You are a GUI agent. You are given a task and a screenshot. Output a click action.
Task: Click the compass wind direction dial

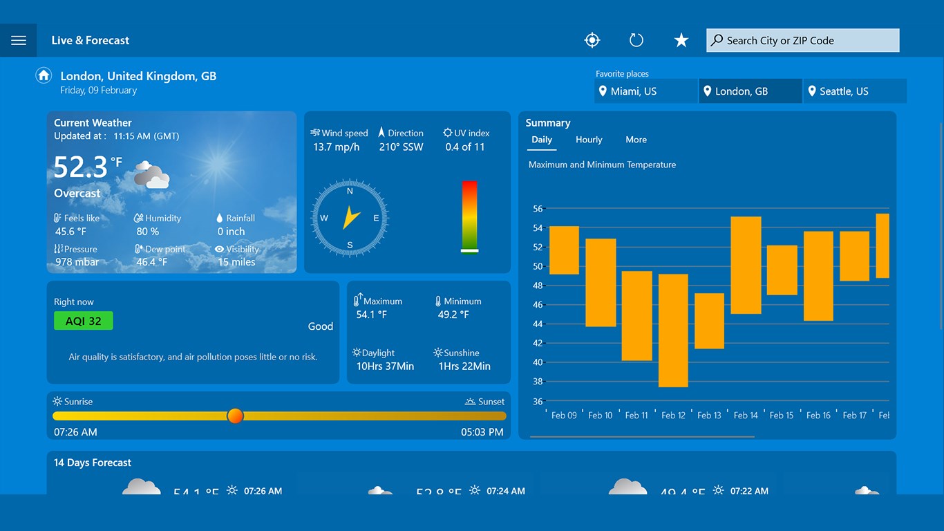[x=349, y=218]
